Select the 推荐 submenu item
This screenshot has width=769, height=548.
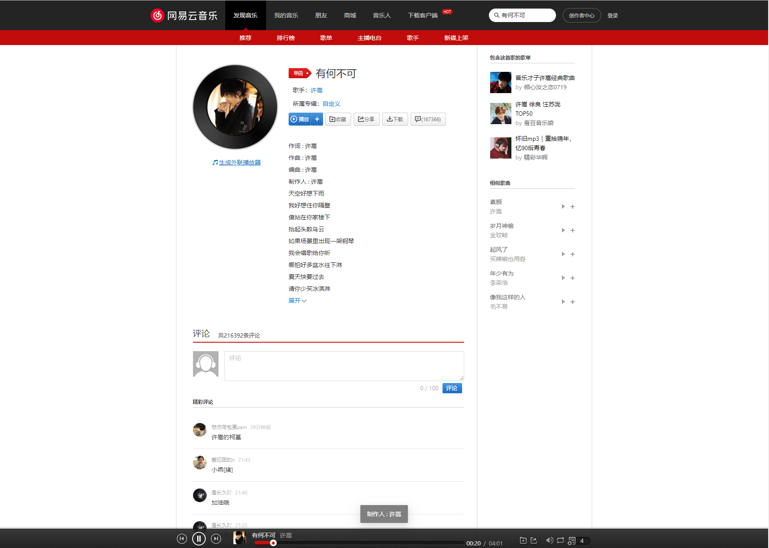coord(245,38)
